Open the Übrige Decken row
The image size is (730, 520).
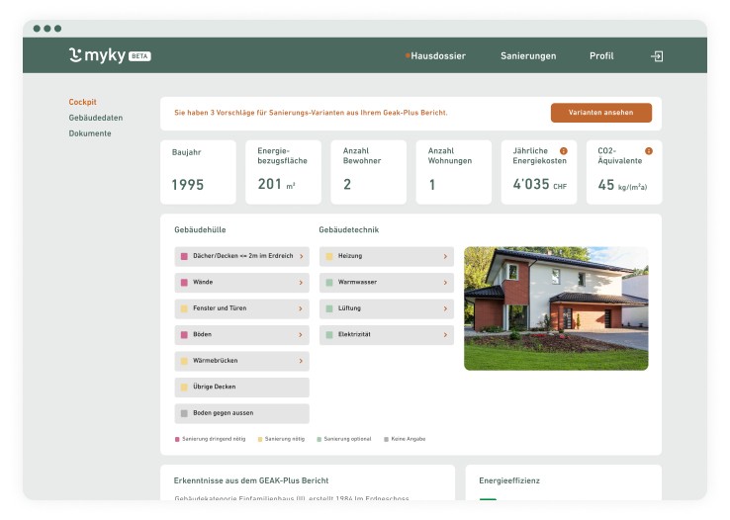point(241,387)
